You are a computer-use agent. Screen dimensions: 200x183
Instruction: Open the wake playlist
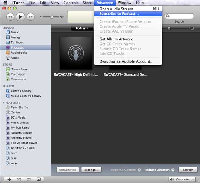(14, 163)
